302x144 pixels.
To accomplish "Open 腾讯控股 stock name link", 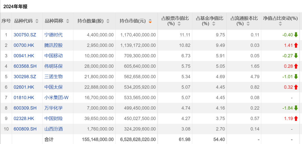I will pos(53,45).
